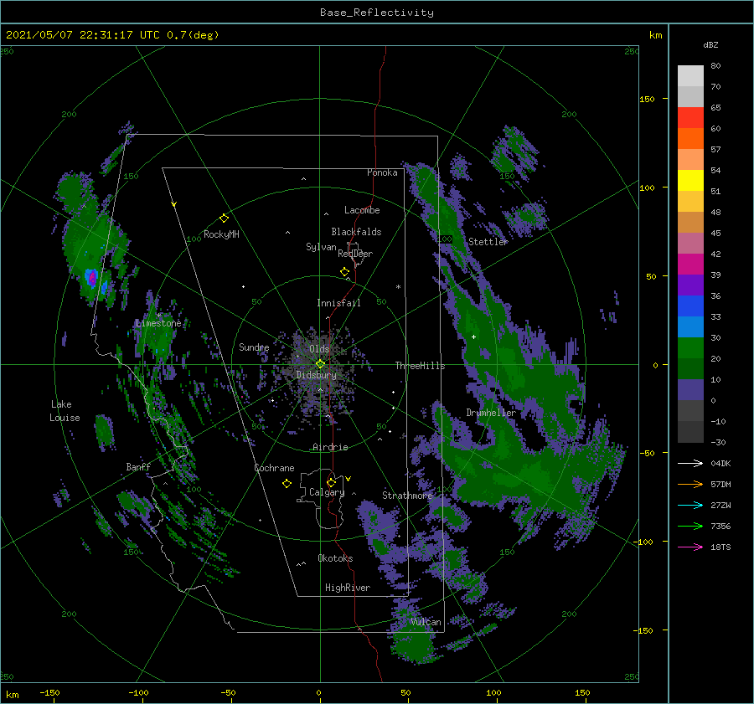Image resolution: width=754 pixels, height=704 pixels.
Task: Pick the tan 45-48 dBZ swatch
Action: pos(690,223)
